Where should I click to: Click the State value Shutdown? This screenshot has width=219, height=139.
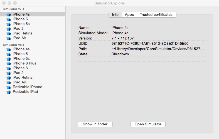(120, 54)
